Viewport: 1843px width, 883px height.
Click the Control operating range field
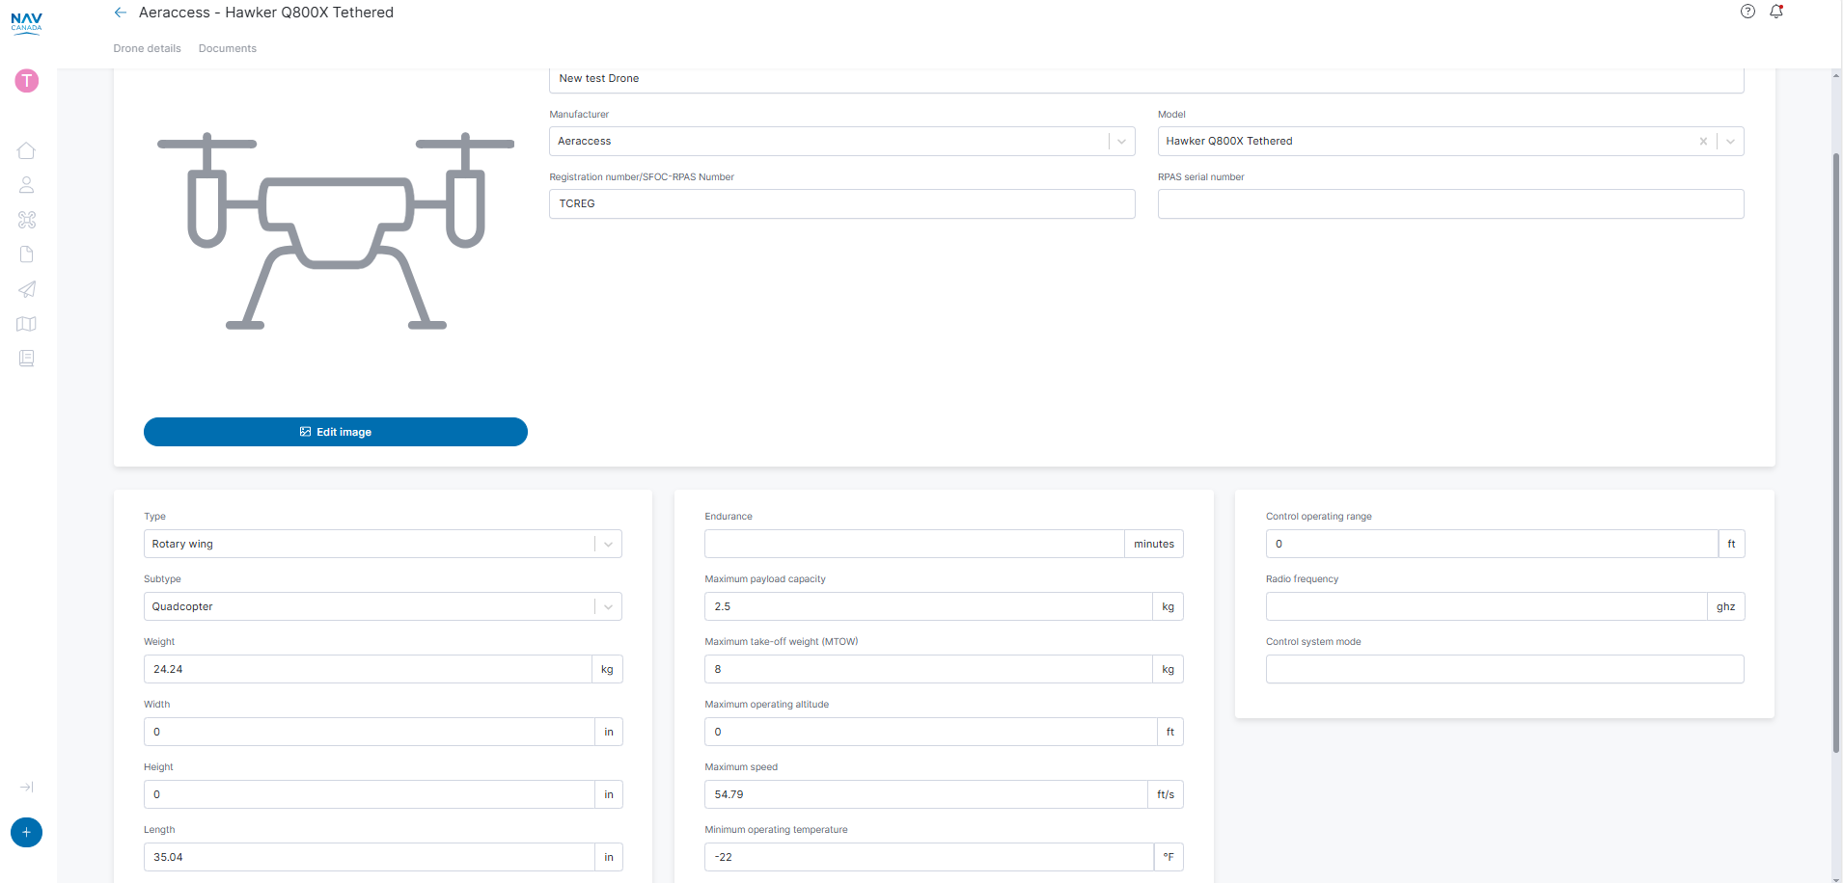point(1492,544)
